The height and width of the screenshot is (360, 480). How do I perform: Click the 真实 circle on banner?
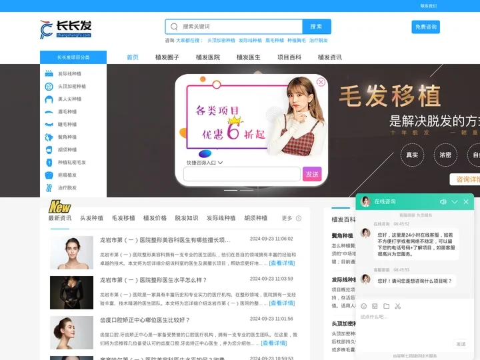[412, 155]
